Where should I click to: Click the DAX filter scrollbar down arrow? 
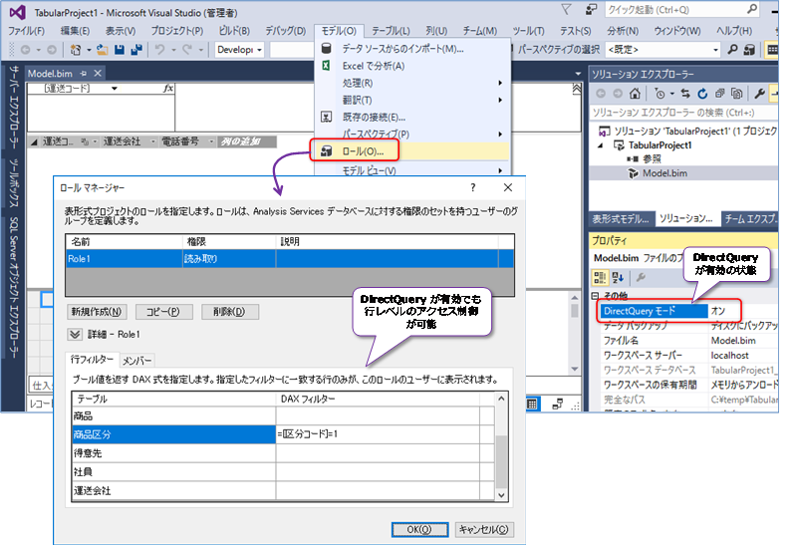(501, 494)
